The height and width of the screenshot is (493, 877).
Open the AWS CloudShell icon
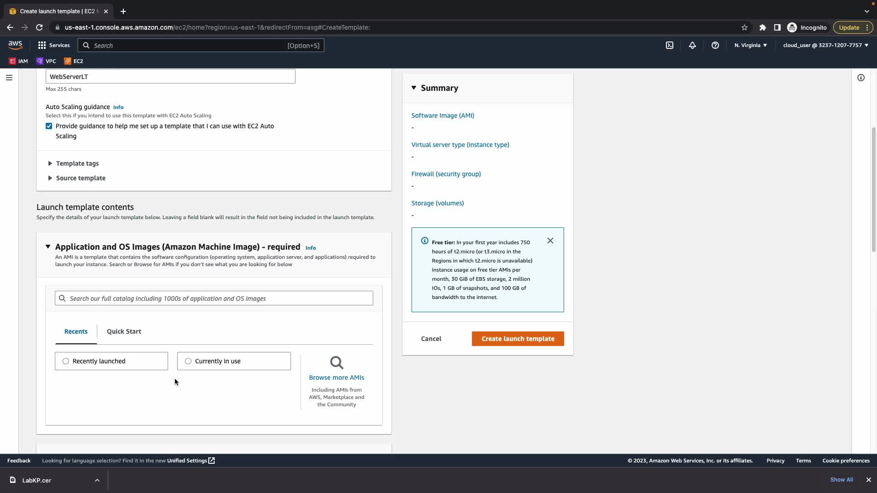[669, 45]
